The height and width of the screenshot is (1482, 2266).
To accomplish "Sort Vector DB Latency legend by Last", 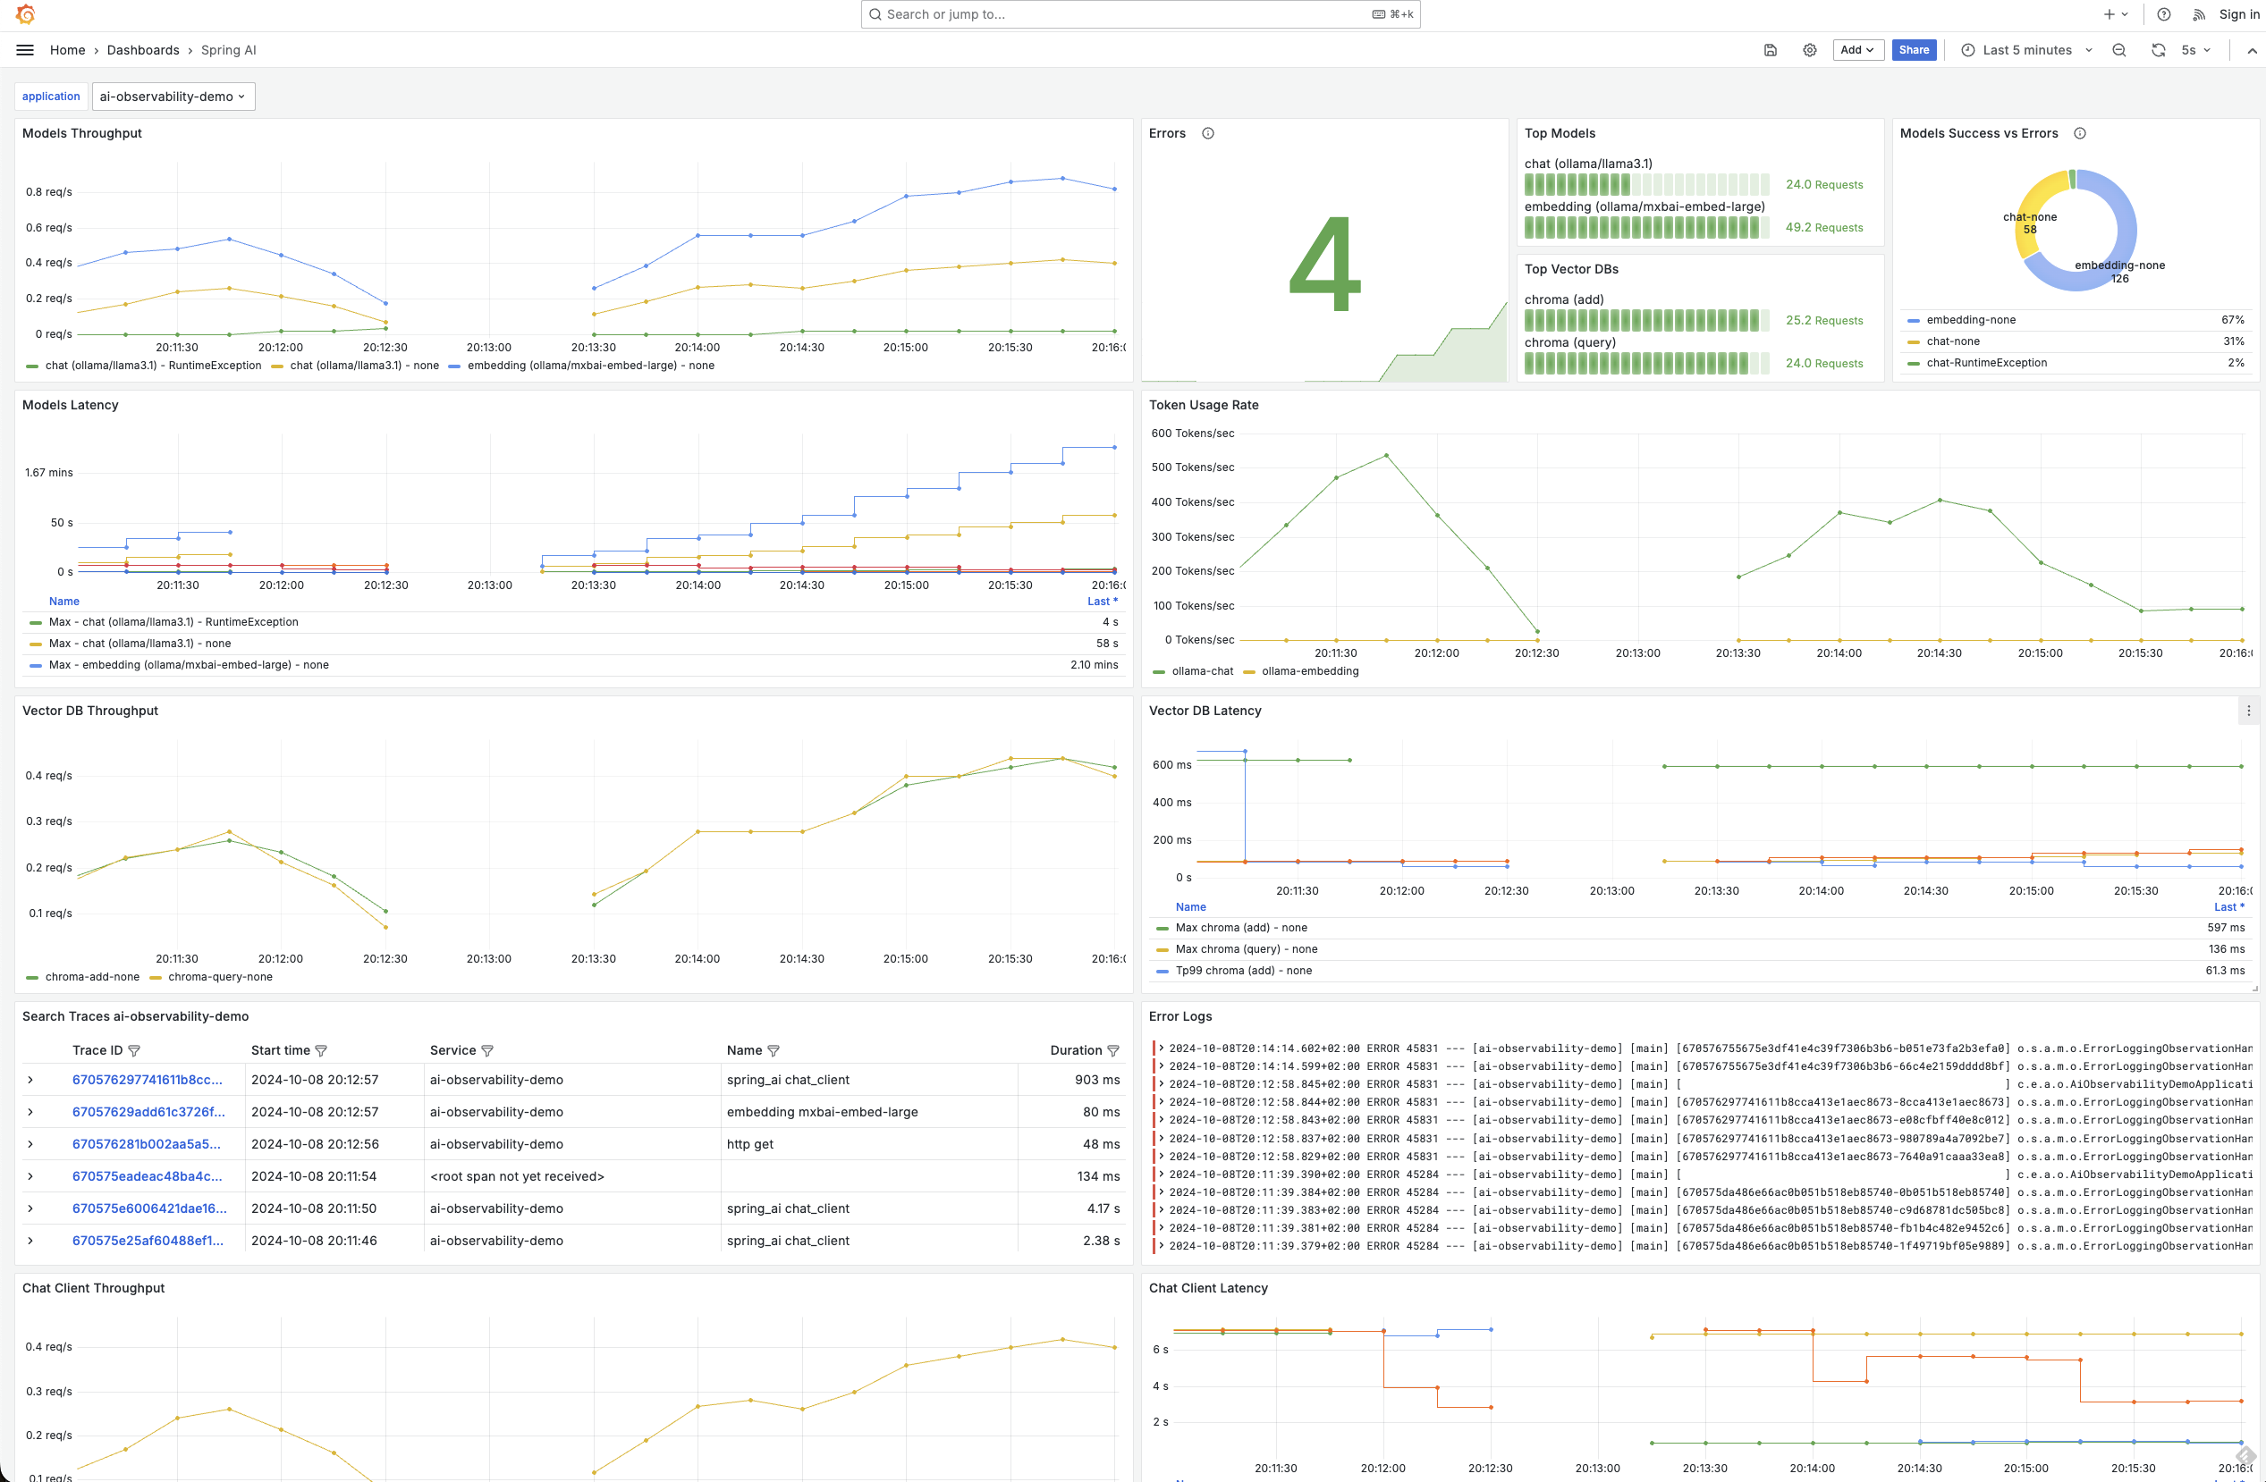I will pyautogui.click(x=2228, y=906).
